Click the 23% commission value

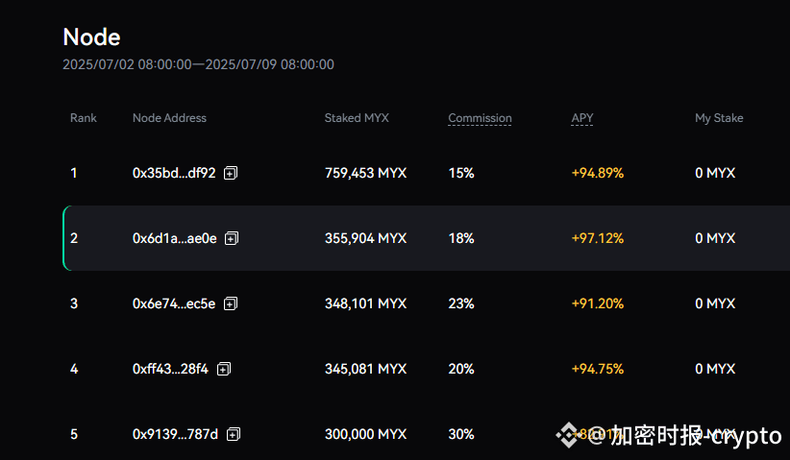tap(461, 303)
